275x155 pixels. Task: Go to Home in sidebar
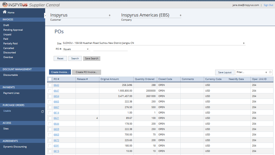(x=11, y=13)
